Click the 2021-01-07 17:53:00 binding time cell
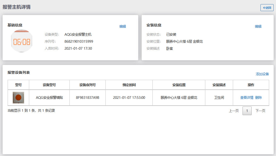The width and height of the screenshot is (276, 156). tap(129, 98)
